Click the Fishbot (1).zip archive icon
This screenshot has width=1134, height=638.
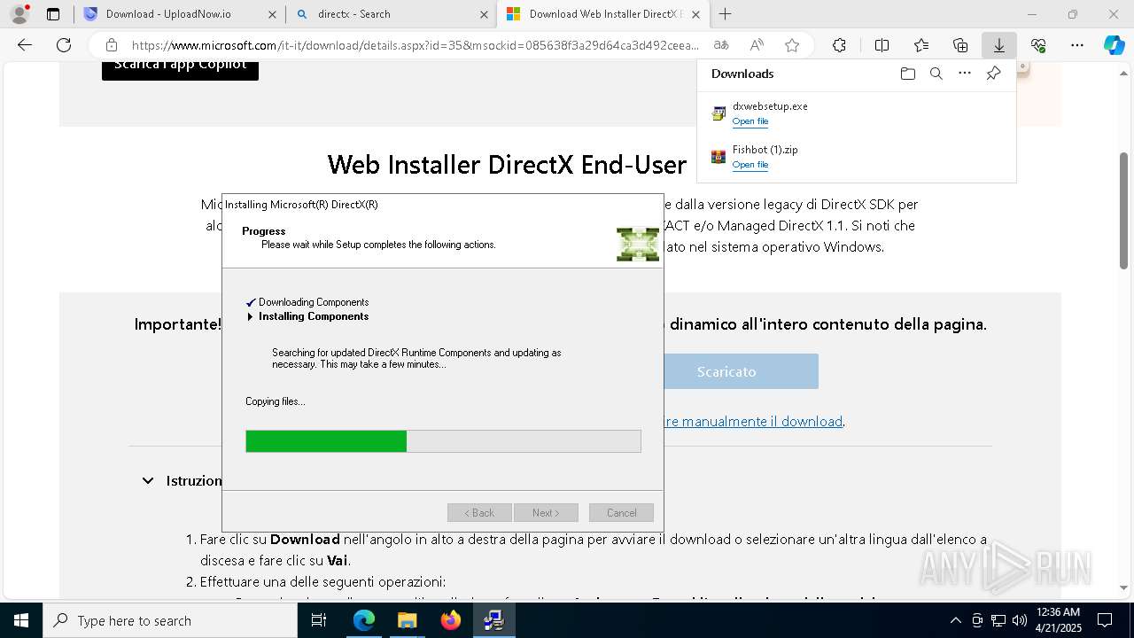(x=718, y=157)
